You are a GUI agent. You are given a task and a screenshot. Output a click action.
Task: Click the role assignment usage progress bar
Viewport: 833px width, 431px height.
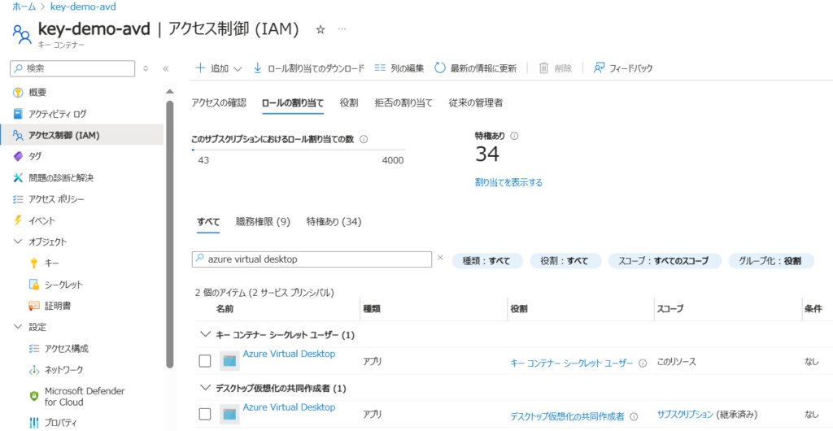(298, 150)
